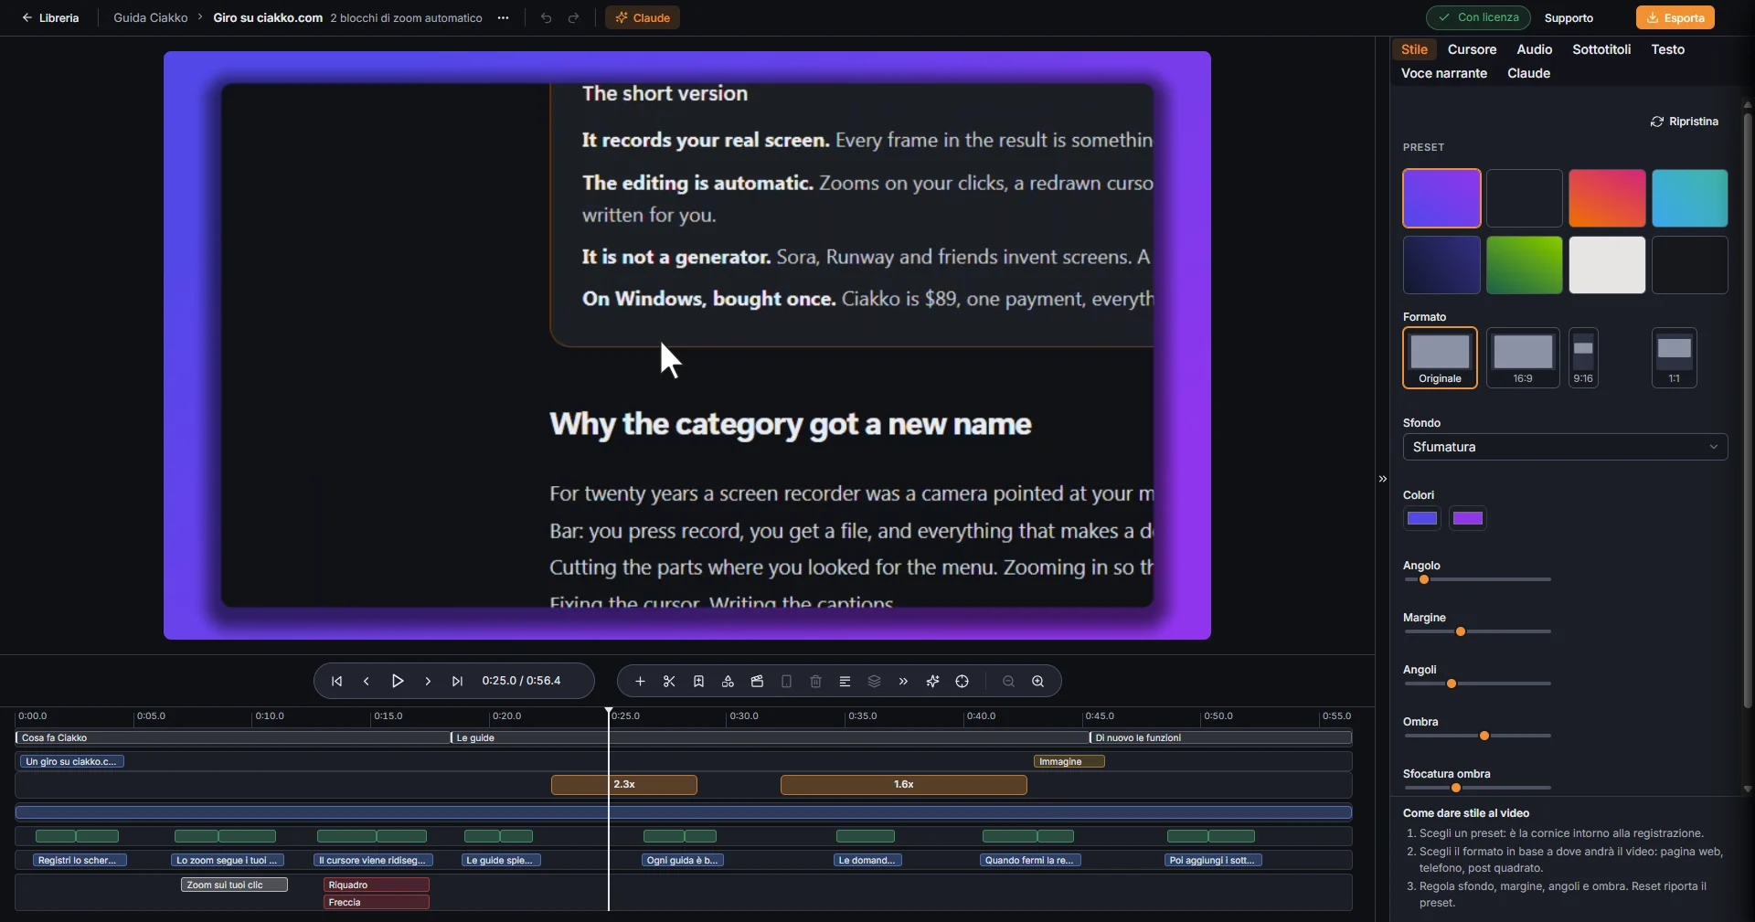Click the Esporta export button

tap(1675, 17)
